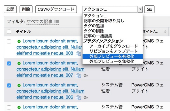Toggle the select-all header checkbox
Image resolution: width=170 pixels, height=111 pixels.
point(9,32)
